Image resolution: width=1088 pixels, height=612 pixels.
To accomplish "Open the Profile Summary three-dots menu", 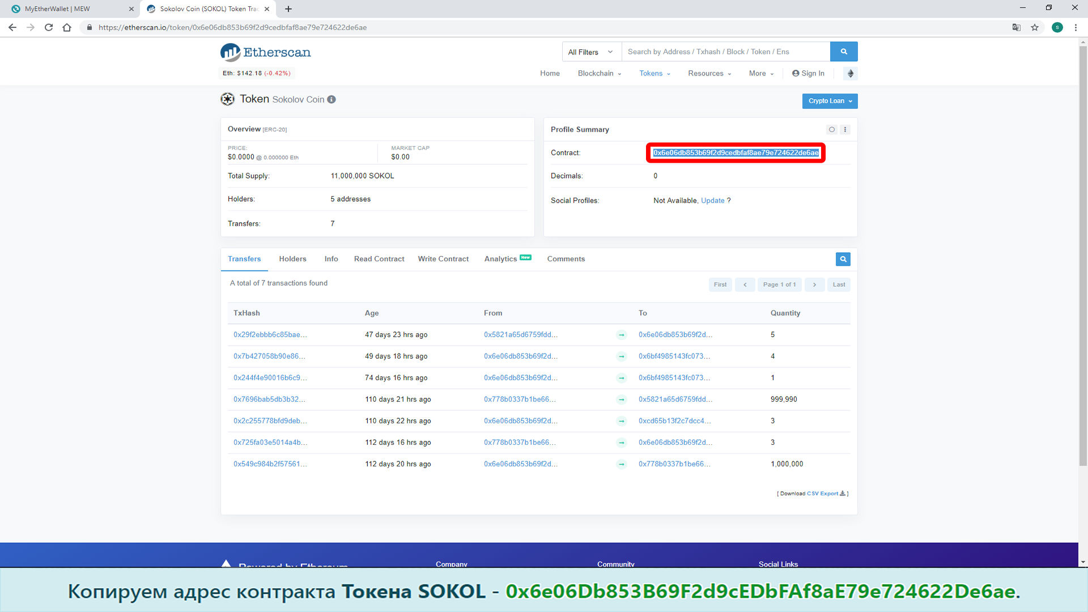I will (845, 130).
